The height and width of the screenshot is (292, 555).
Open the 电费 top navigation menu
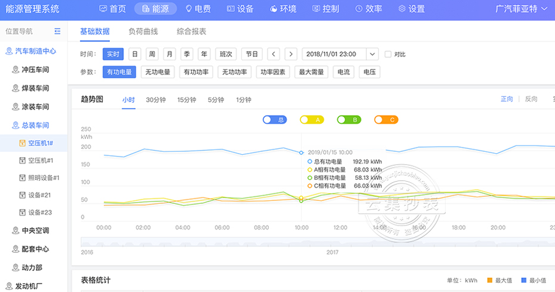click(x=197, y=9)
